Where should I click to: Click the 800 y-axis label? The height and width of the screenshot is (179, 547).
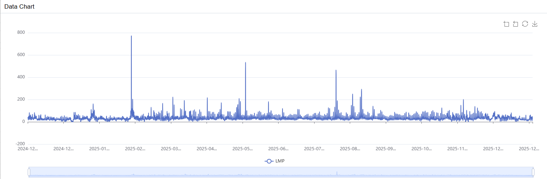(21, 33)
